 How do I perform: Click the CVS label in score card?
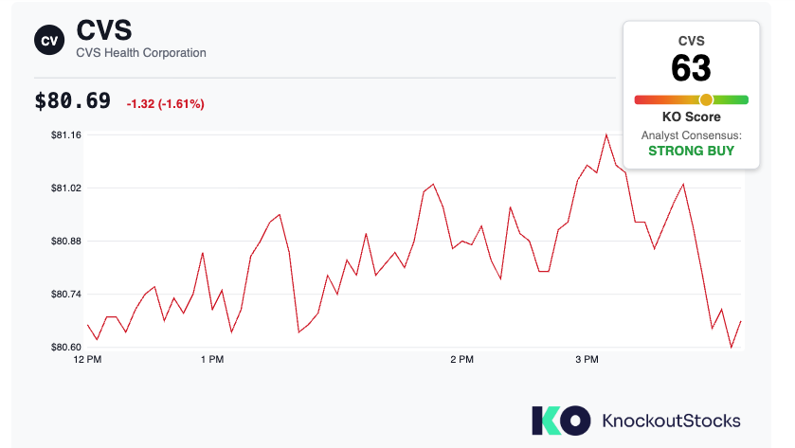click(691, 41)
